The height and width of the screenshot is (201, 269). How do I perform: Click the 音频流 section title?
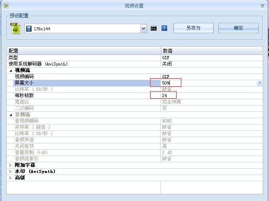(22, 115)
